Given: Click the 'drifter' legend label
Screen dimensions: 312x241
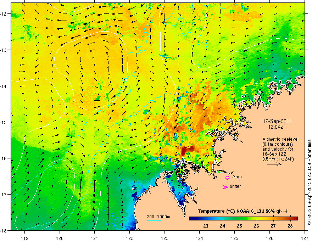Looking at the screenshot, I should click(x=235, y=186).
